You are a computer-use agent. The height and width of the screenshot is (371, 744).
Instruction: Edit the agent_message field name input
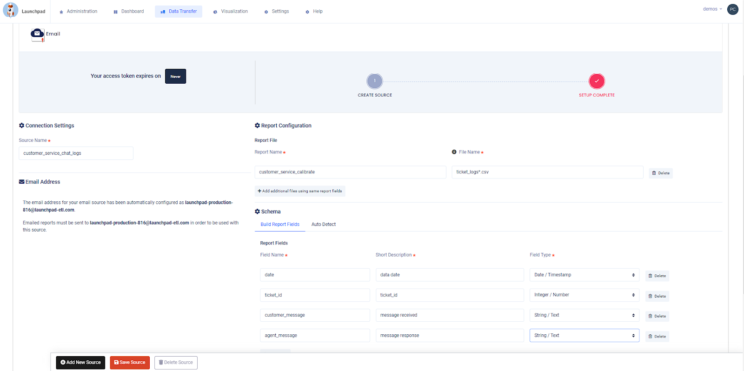pos(315,336)
